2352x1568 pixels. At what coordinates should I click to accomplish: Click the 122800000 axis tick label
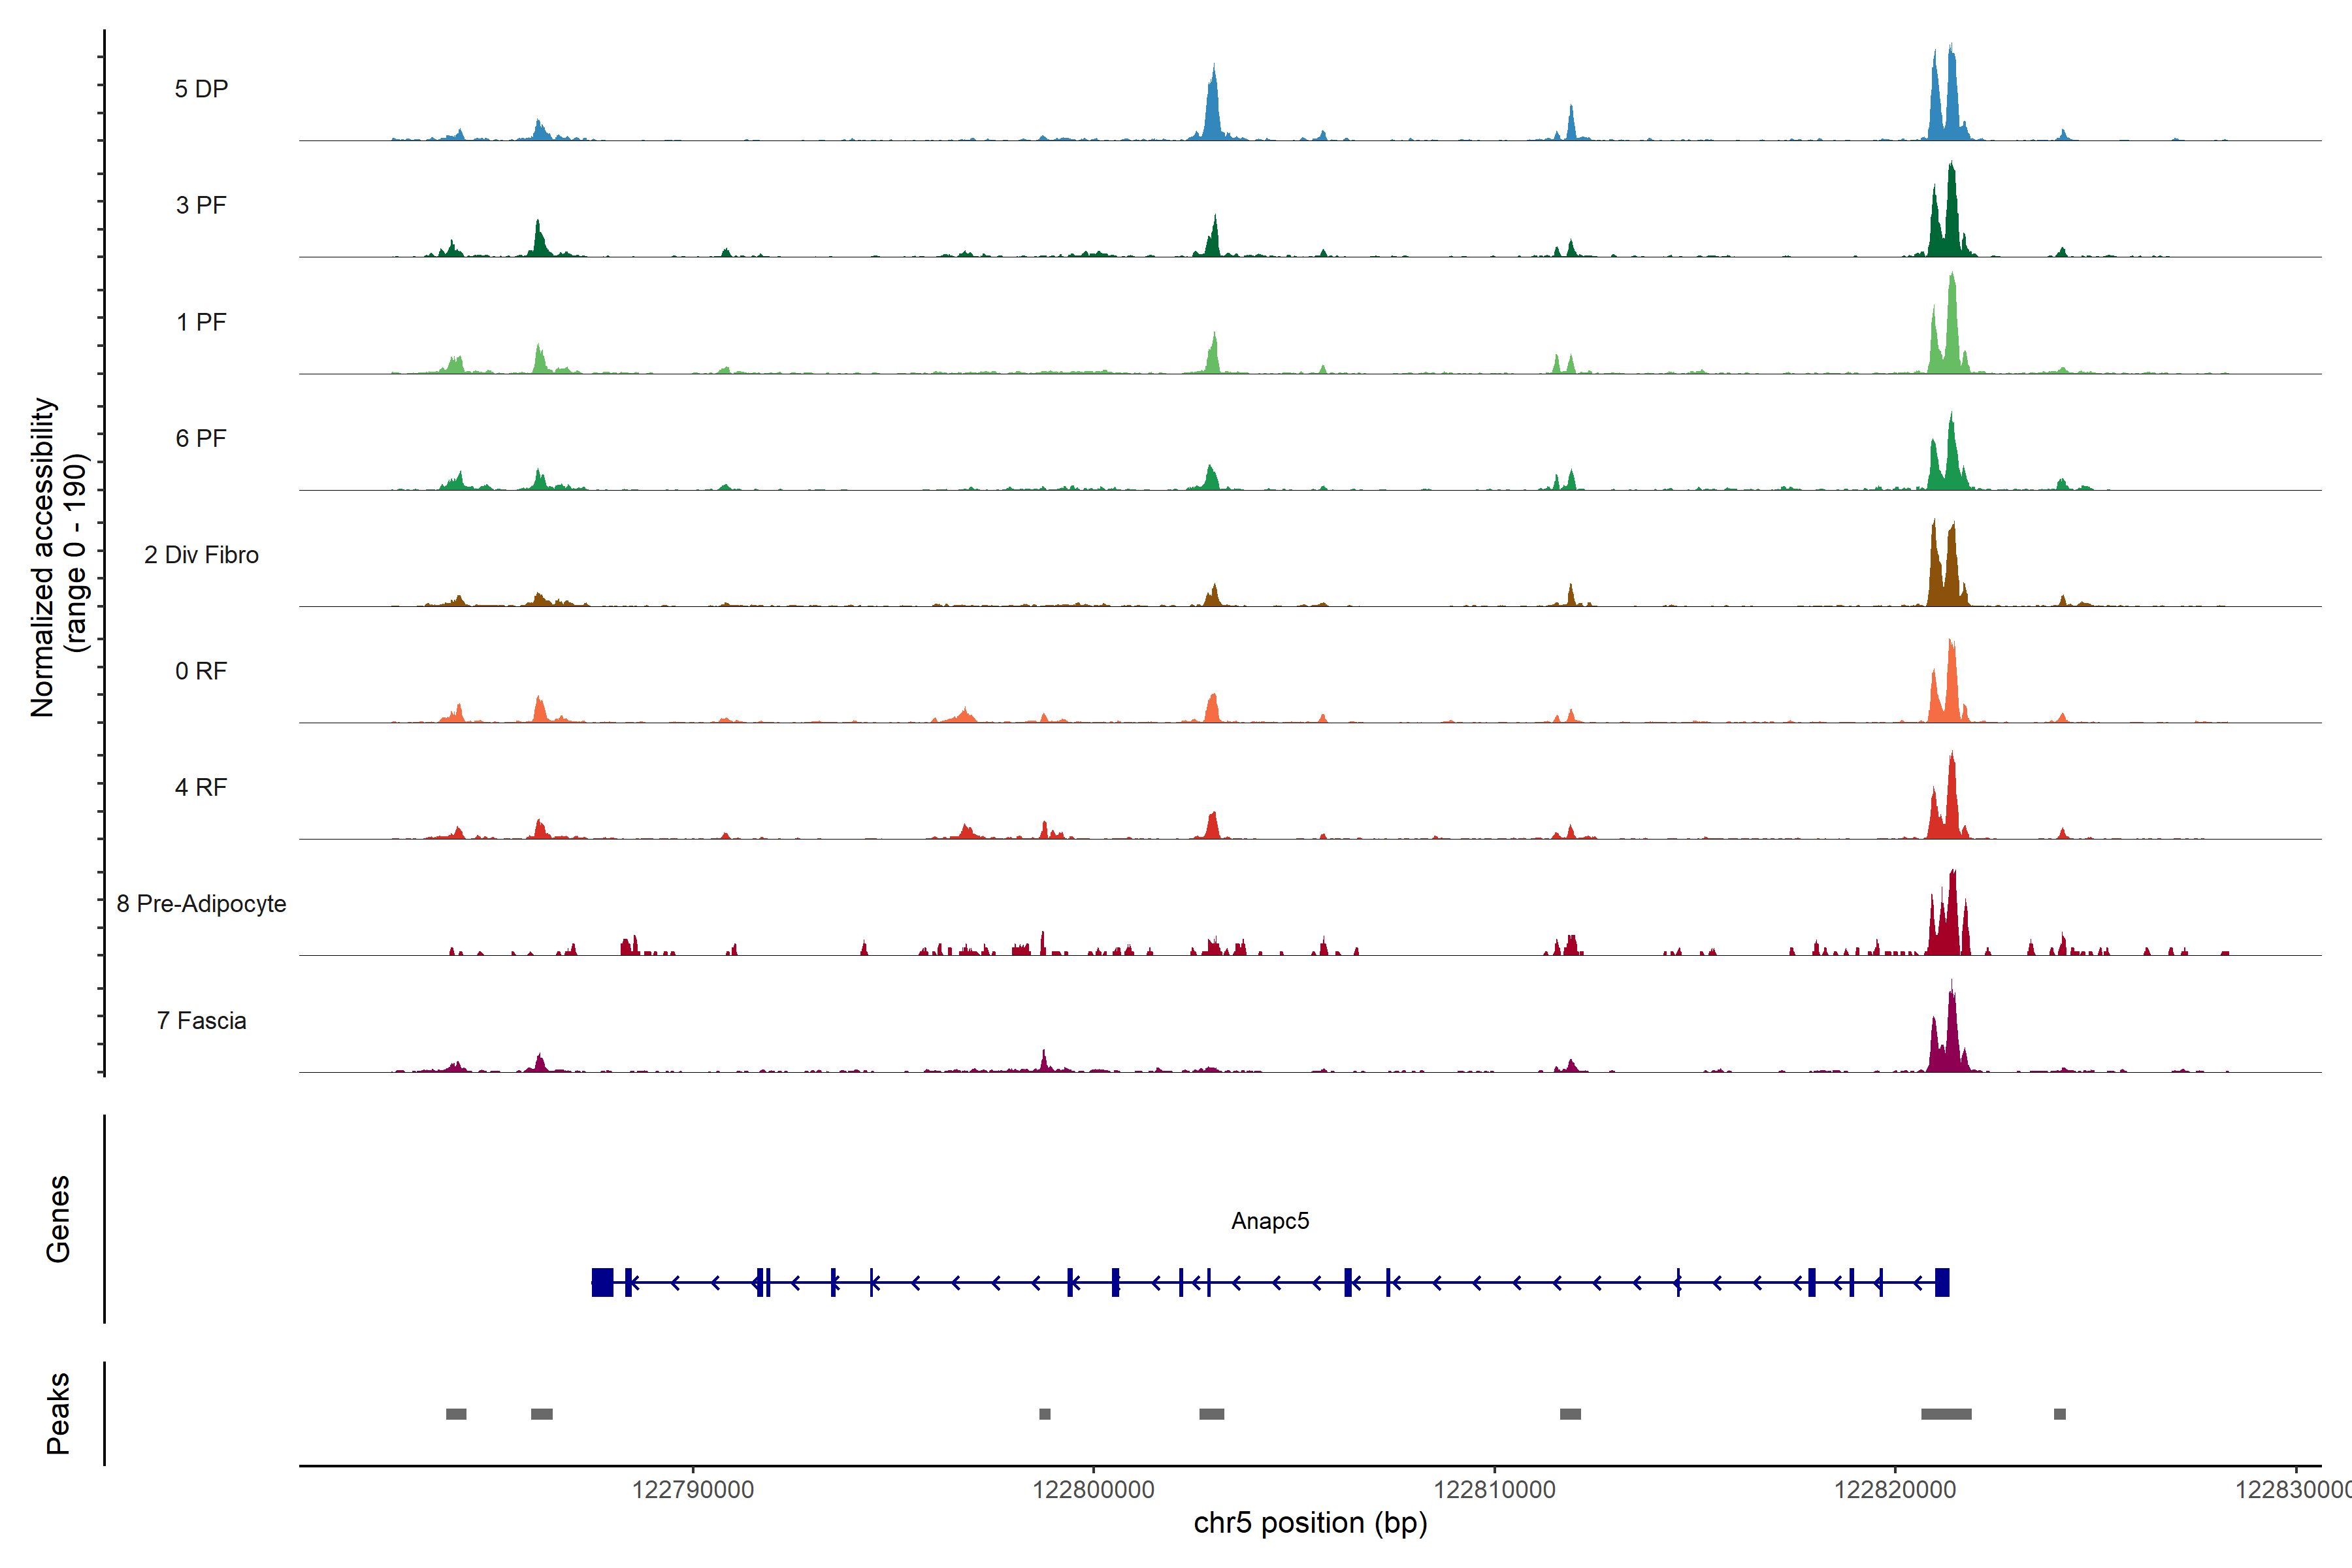click(x=1093, y=1489)
